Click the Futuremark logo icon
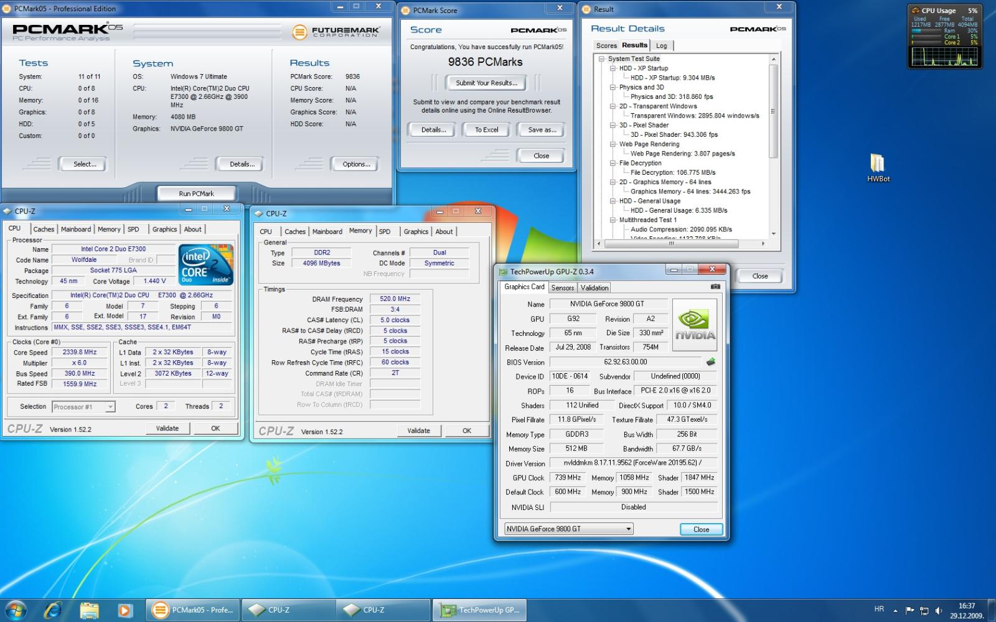 coord(299,32)
